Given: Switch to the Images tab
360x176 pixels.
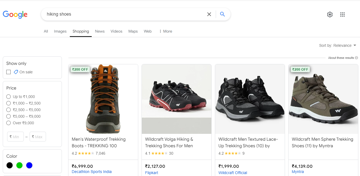Looking at the screenshot, I should tap(60, 31).
